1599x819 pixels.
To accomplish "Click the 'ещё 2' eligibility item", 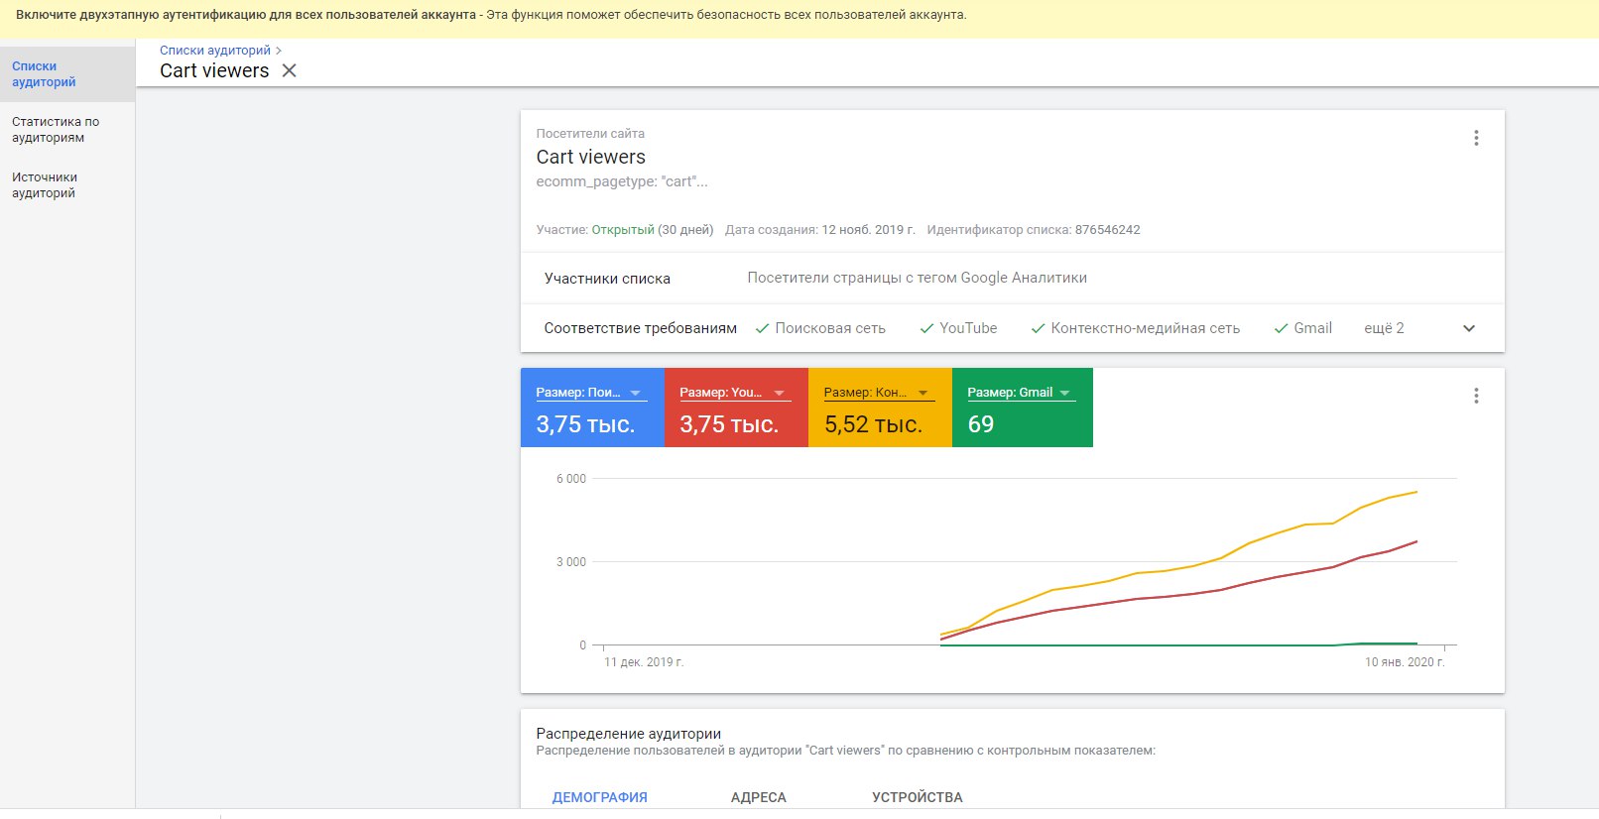I will click(x=1384, y=328).
